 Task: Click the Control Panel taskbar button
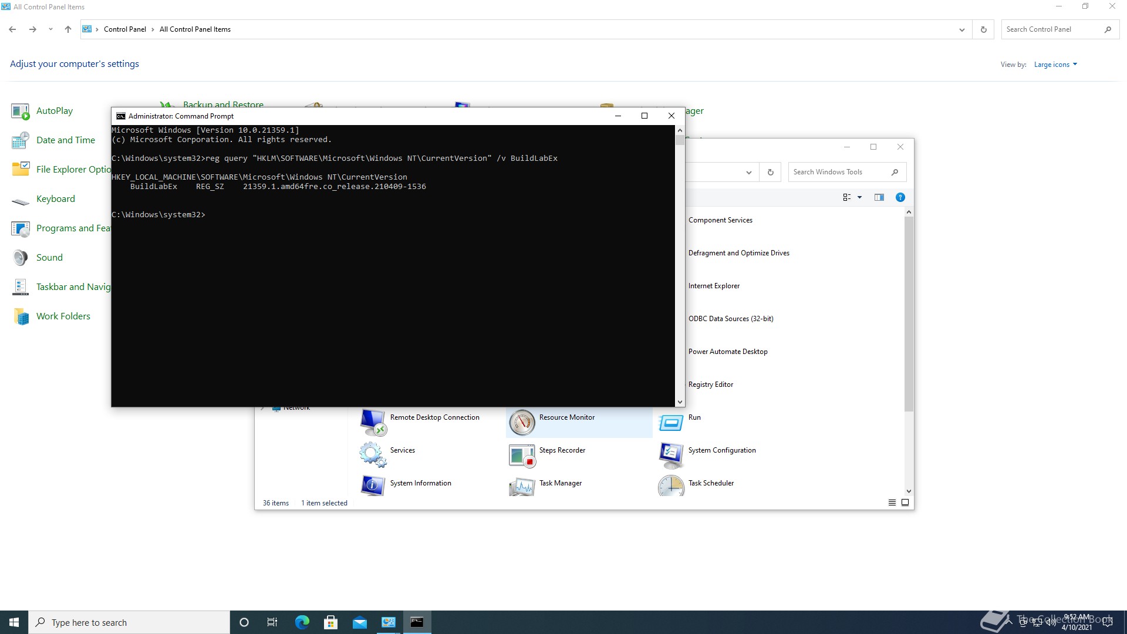[x=388, y=622]
